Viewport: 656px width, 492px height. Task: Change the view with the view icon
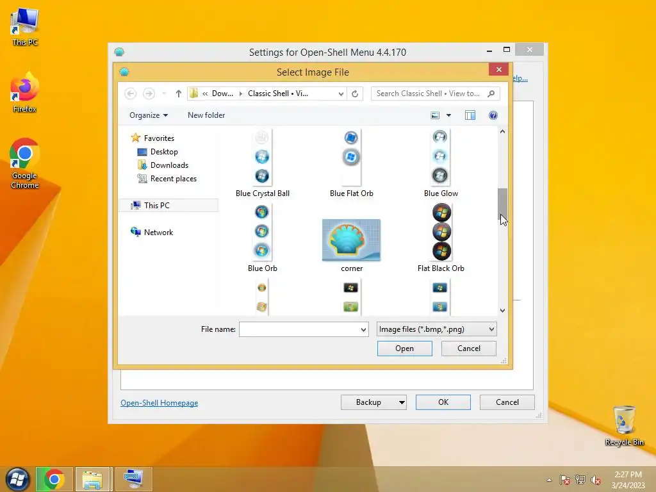[435, 115]
